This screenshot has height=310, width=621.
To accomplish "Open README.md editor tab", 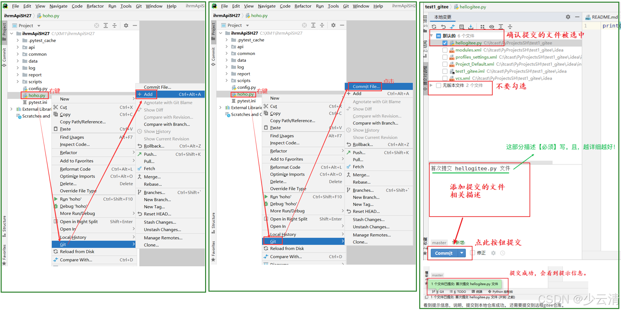I will [x=602, y=17].
